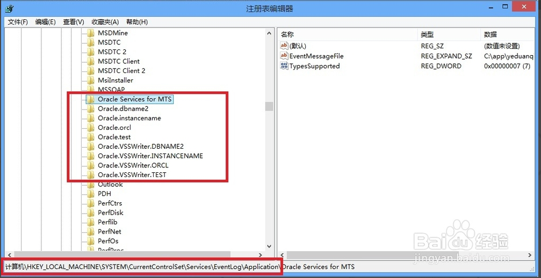Click the Oracle.VSSWriter.DBNAME2 folder icon
Screen dimensions: 541x278
coord(91,147)
